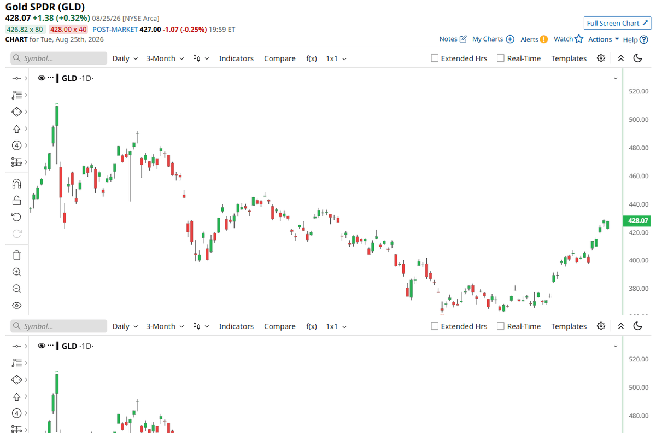Click the zoom out magnifier
The image size is (656, 433).
pos(16,289)
